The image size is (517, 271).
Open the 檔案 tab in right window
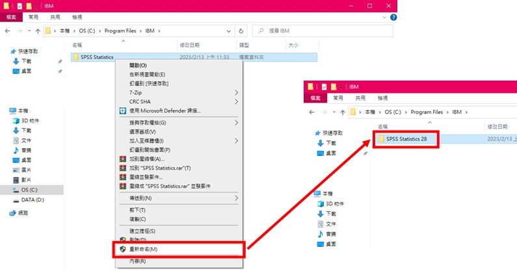point(315,98)
